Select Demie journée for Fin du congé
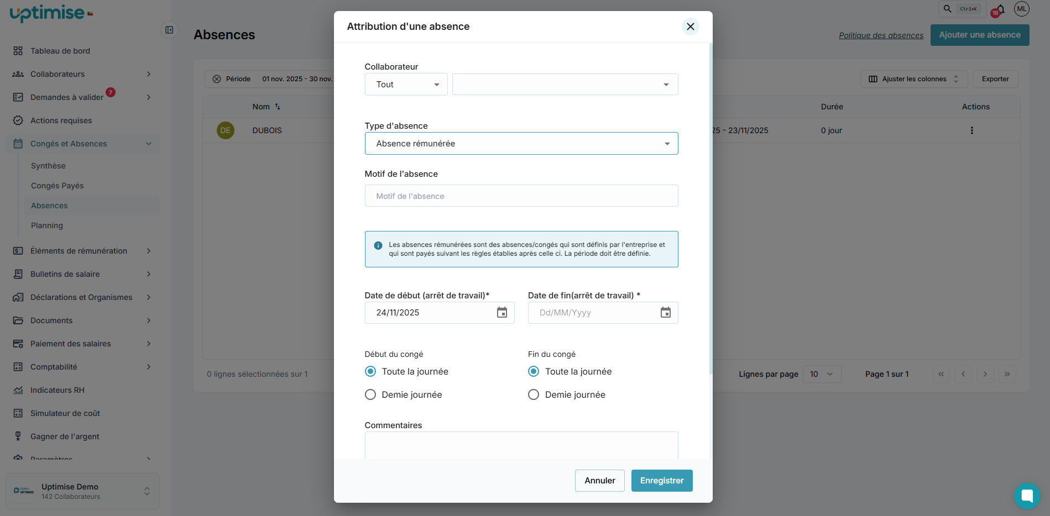1050x516 pixels. click(x=534, y=394)
